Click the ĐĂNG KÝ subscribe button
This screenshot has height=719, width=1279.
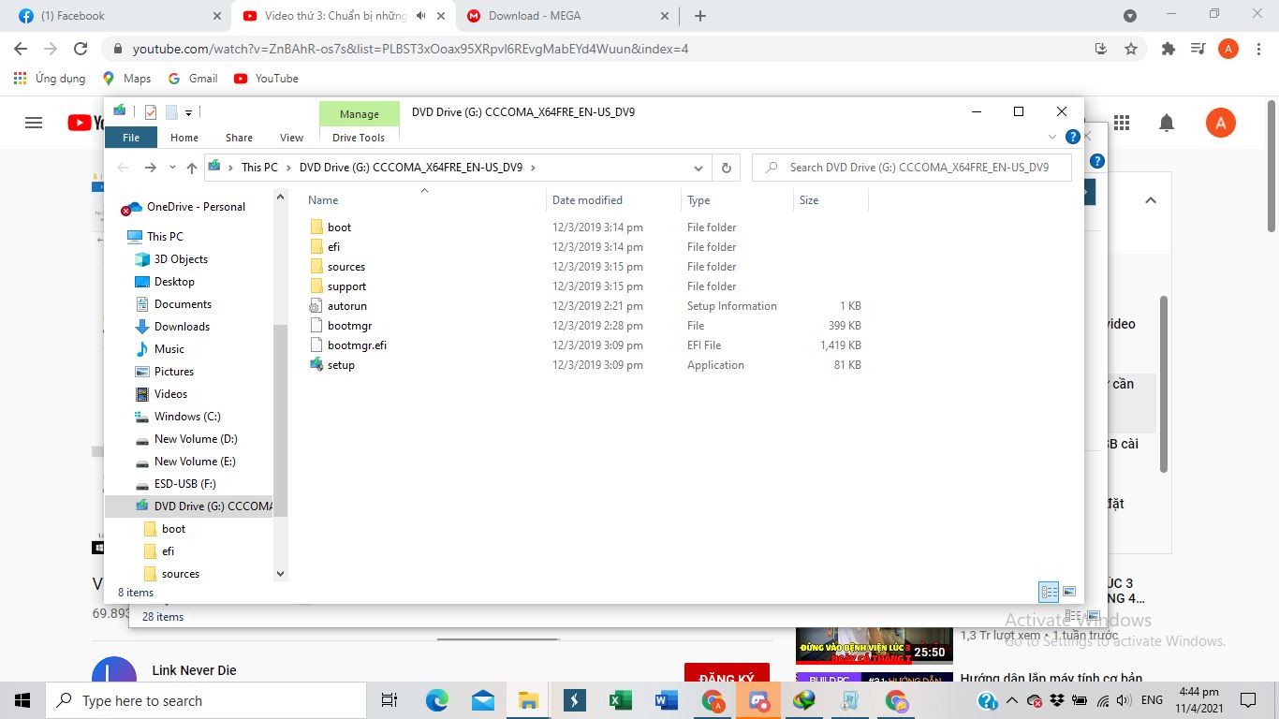[727, 676]
